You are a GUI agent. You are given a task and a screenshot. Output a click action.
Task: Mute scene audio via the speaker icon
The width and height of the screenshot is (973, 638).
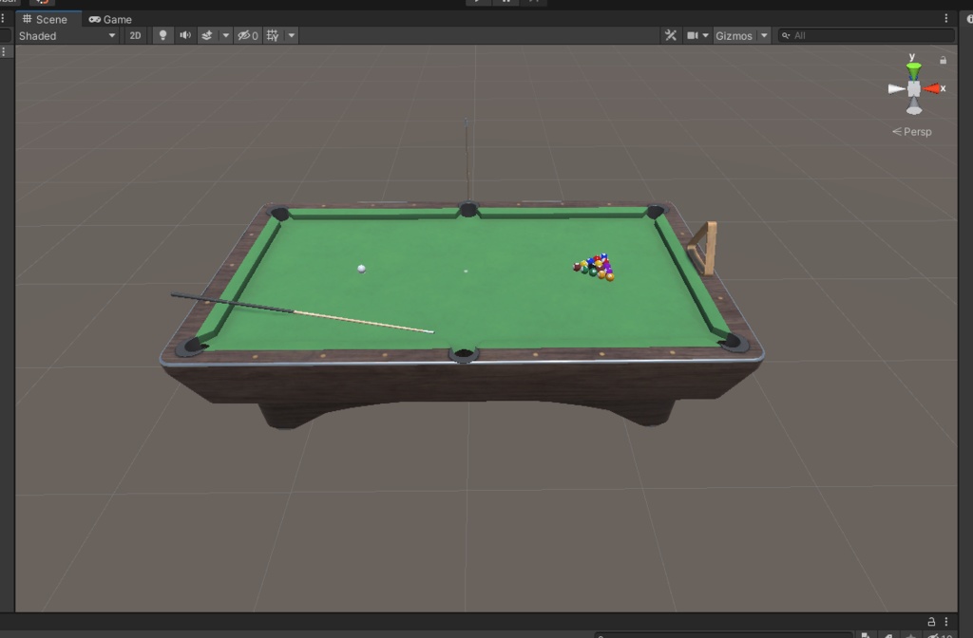point(185,35)
